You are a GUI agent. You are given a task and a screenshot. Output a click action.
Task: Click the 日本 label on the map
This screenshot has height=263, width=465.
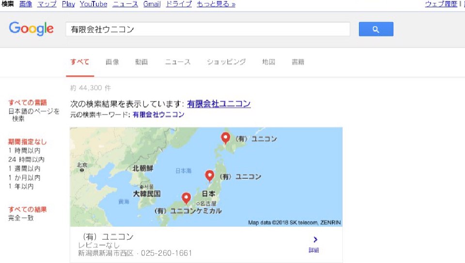[208, 194]
